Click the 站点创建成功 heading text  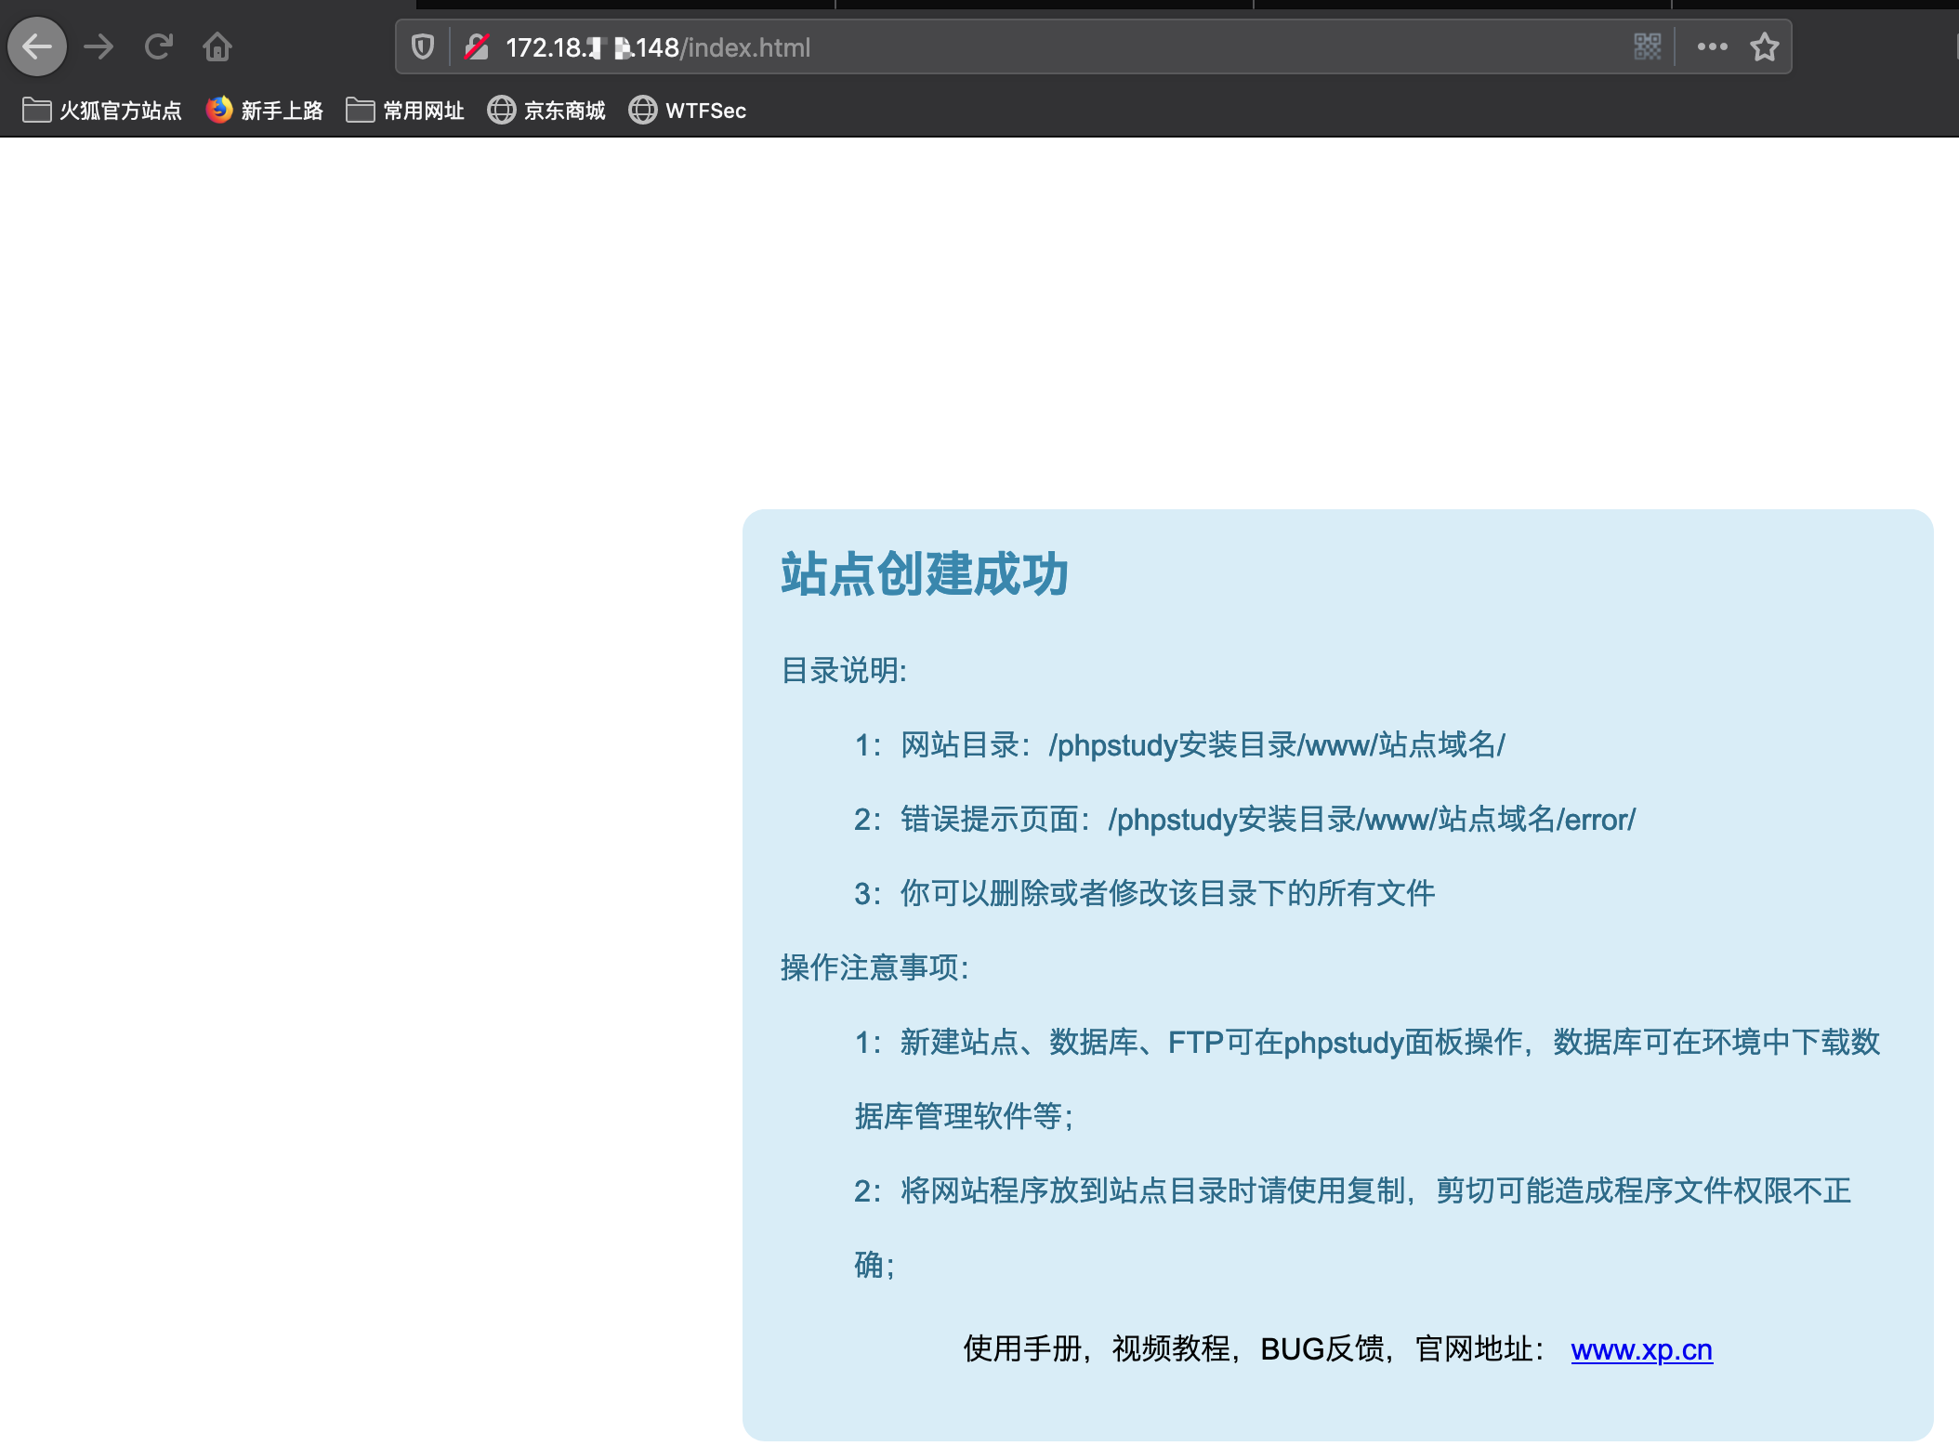[925, 575]
